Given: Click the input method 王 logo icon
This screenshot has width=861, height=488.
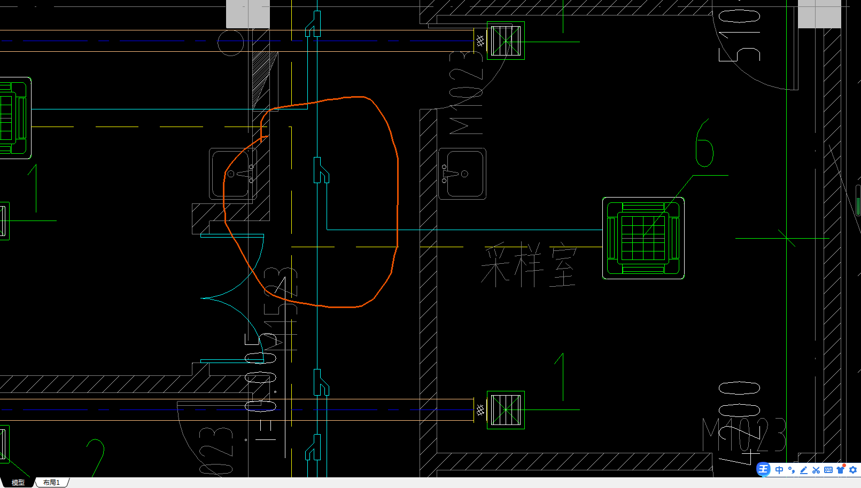Looking at the screenshot, I should click(763, 470).
